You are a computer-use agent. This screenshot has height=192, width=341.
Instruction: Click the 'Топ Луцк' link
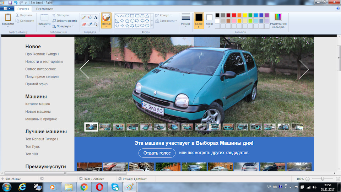pyautogui.click(x=32, y=146)
